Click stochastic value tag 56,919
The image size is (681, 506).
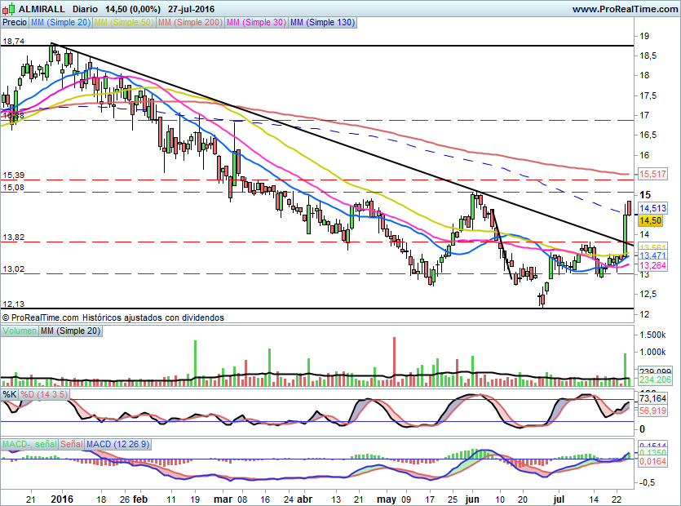pyautogui.click(x=652, y=411)
